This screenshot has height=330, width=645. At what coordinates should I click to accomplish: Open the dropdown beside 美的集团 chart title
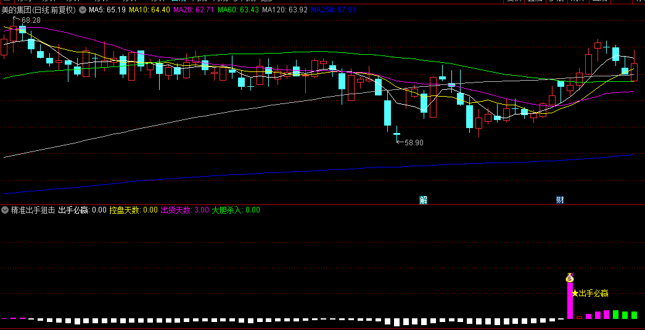(82, 10)
